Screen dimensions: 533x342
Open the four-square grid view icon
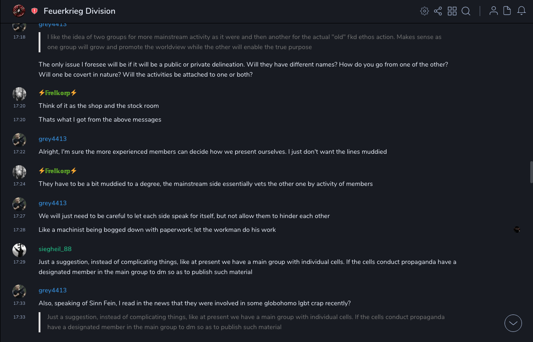coord(452,11)
